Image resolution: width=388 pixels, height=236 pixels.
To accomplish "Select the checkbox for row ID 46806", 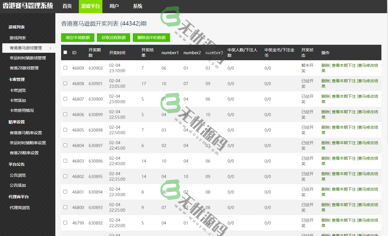I will coord(65,114).
